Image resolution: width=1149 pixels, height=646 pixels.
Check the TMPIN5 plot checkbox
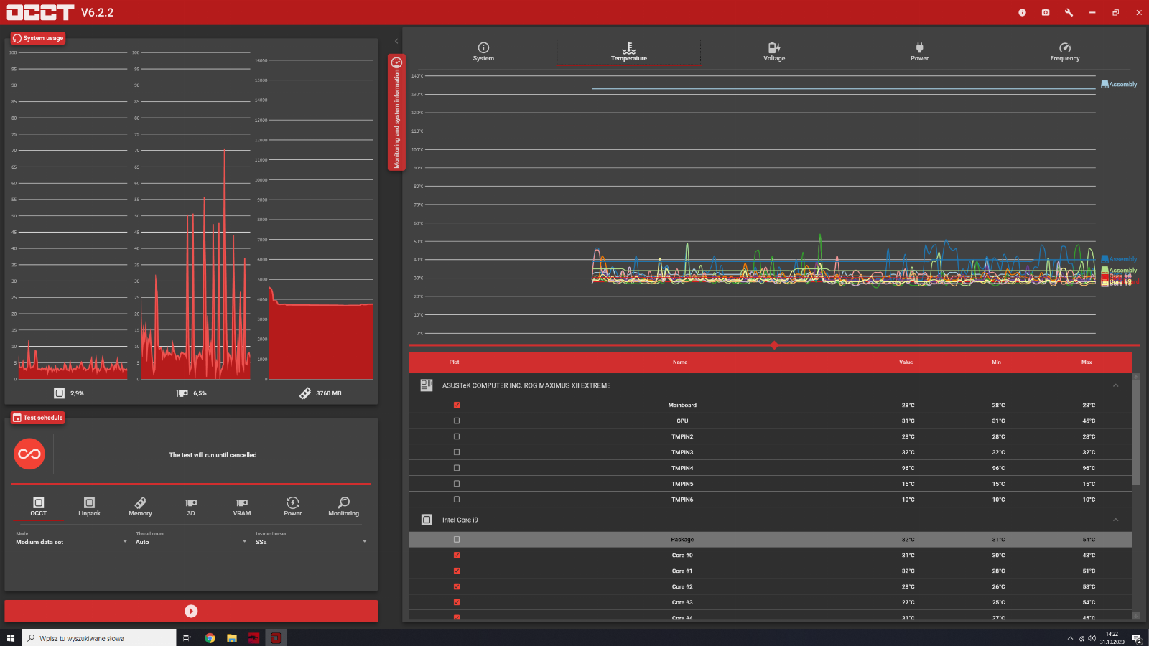[457, 484]
